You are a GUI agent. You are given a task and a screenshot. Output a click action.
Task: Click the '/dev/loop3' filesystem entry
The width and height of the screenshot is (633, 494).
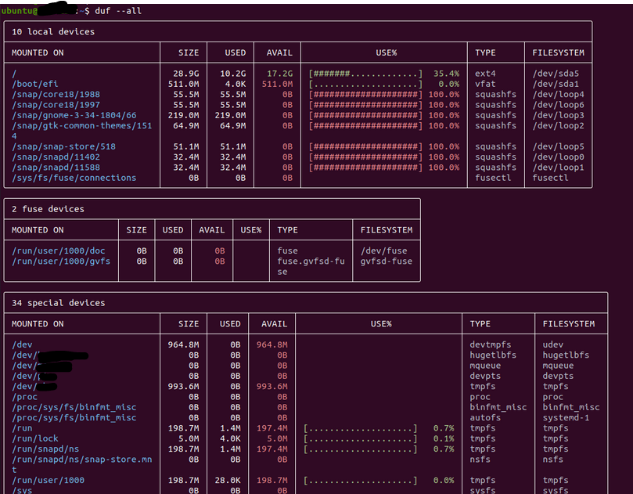[x=559, y=115]
